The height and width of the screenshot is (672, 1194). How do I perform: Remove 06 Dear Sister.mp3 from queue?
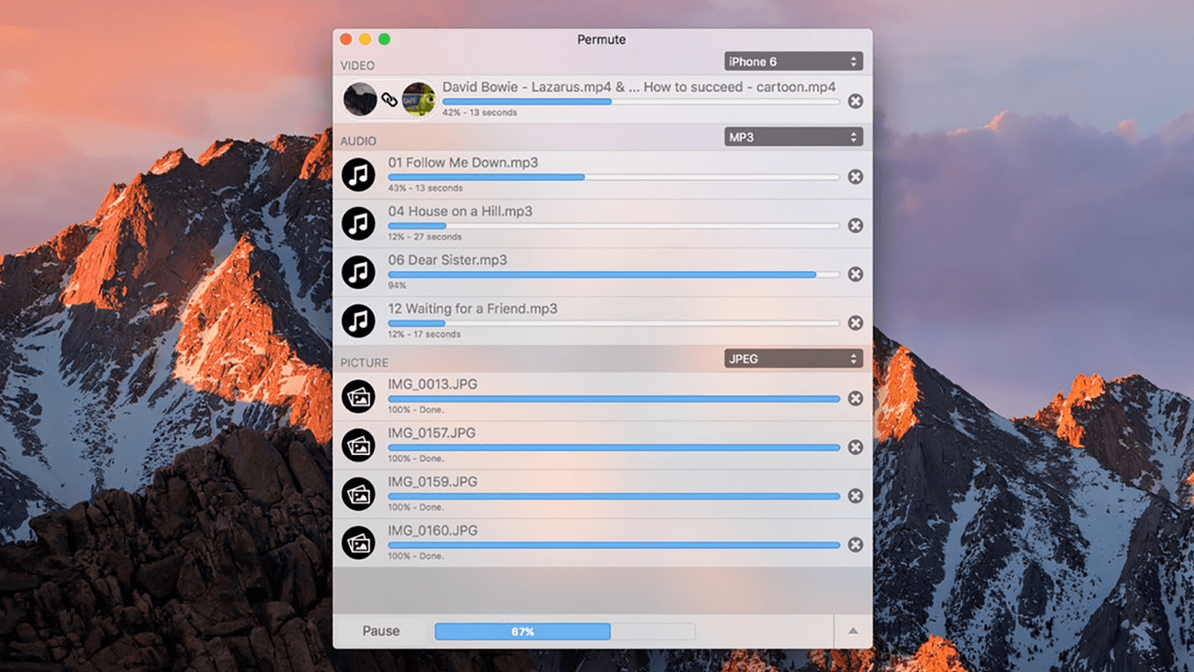point(855,274)
